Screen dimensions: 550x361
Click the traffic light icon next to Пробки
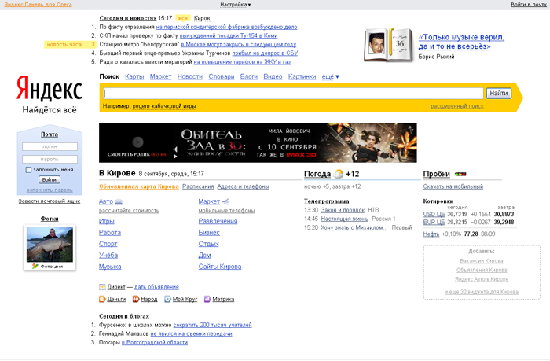coord(460,174)
